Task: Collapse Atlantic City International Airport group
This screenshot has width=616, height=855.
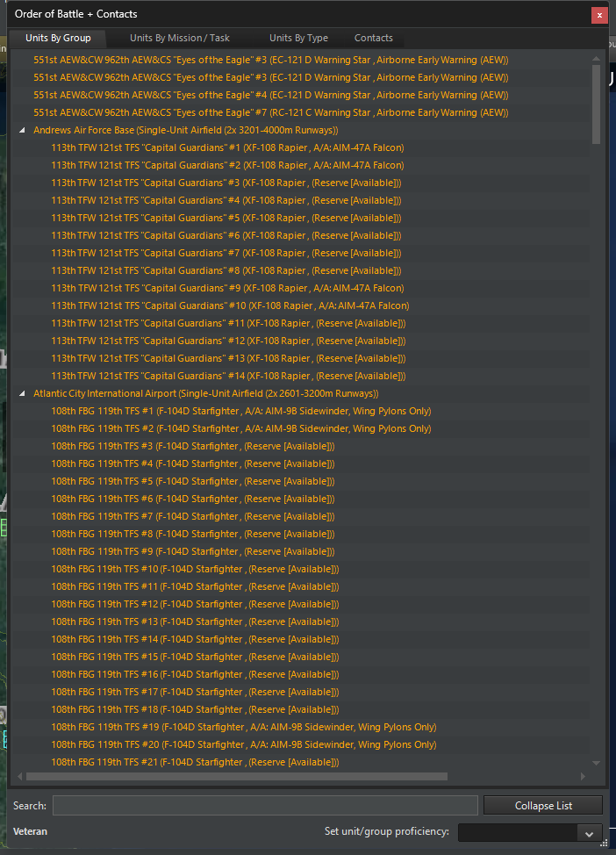Action: click(x=22, y=393)
